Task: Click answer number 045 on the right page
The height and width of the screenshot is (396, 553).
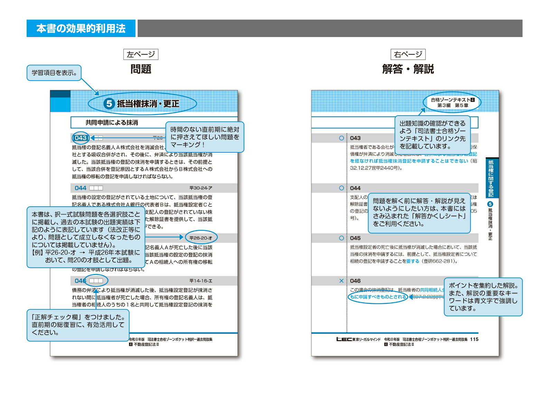Action: [355, 238]
